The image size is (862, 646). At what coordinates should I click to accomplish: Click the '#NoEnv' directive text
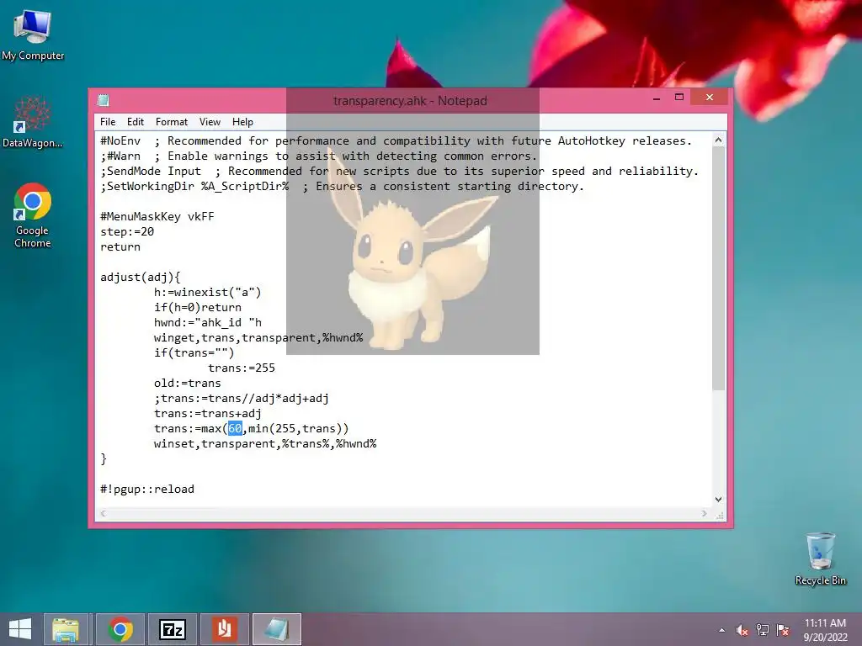pos(120,140)
